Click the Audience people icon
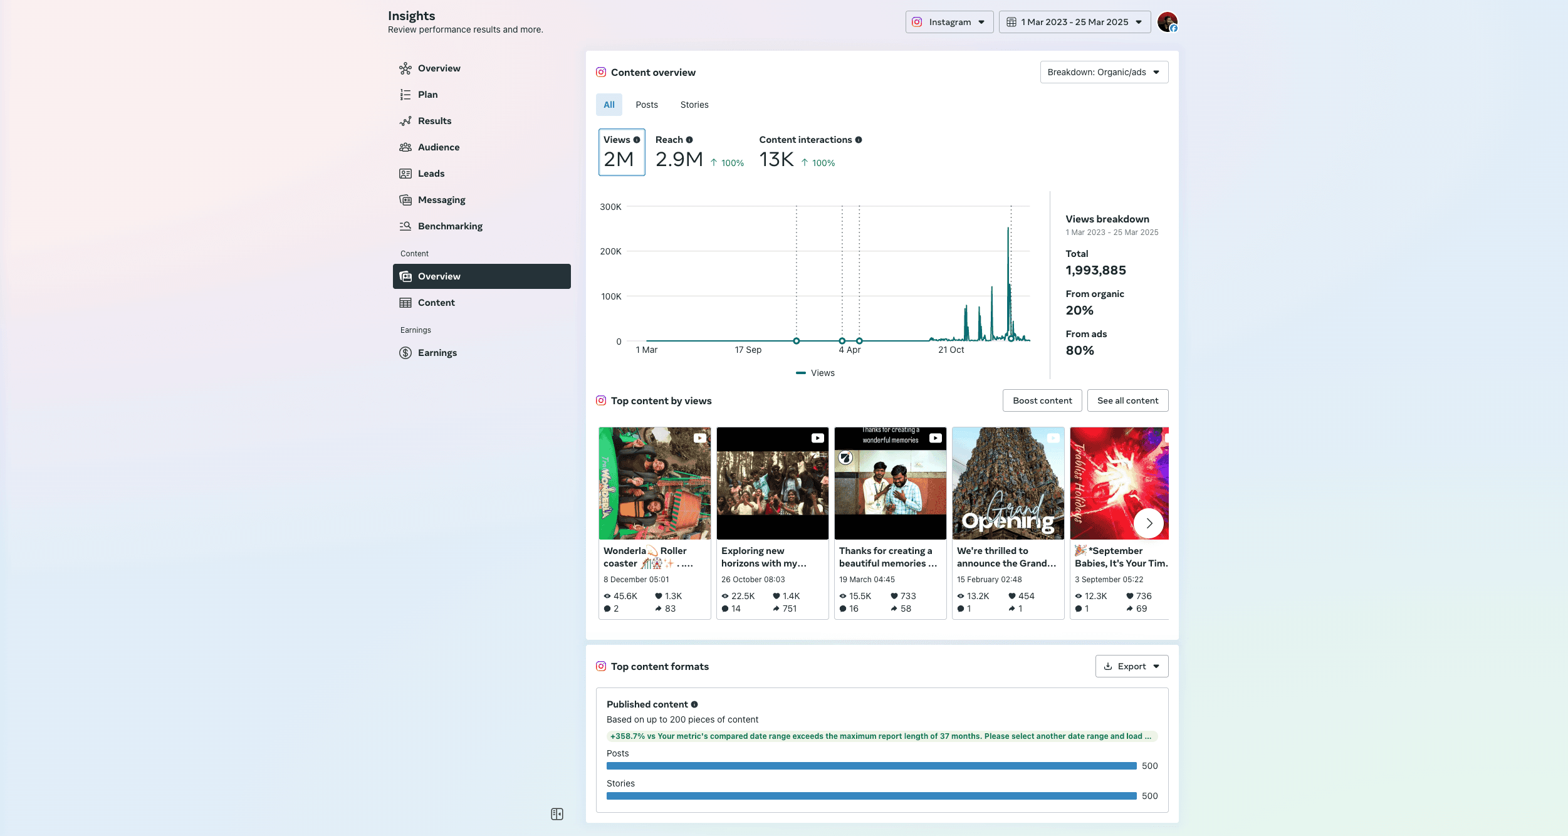 [x=405, y=147]
